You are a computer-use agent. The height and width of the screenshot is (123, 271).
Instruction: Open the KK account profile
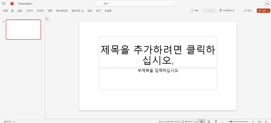(267, 4)
